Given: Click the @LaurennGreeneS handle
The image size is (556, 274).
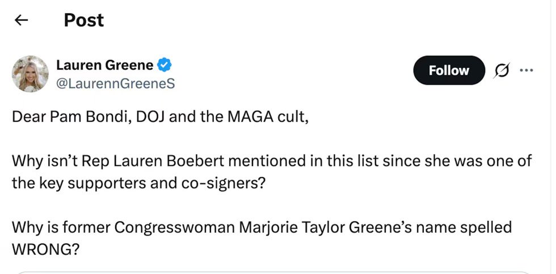Looking at the screenshot, I should 115,84.
